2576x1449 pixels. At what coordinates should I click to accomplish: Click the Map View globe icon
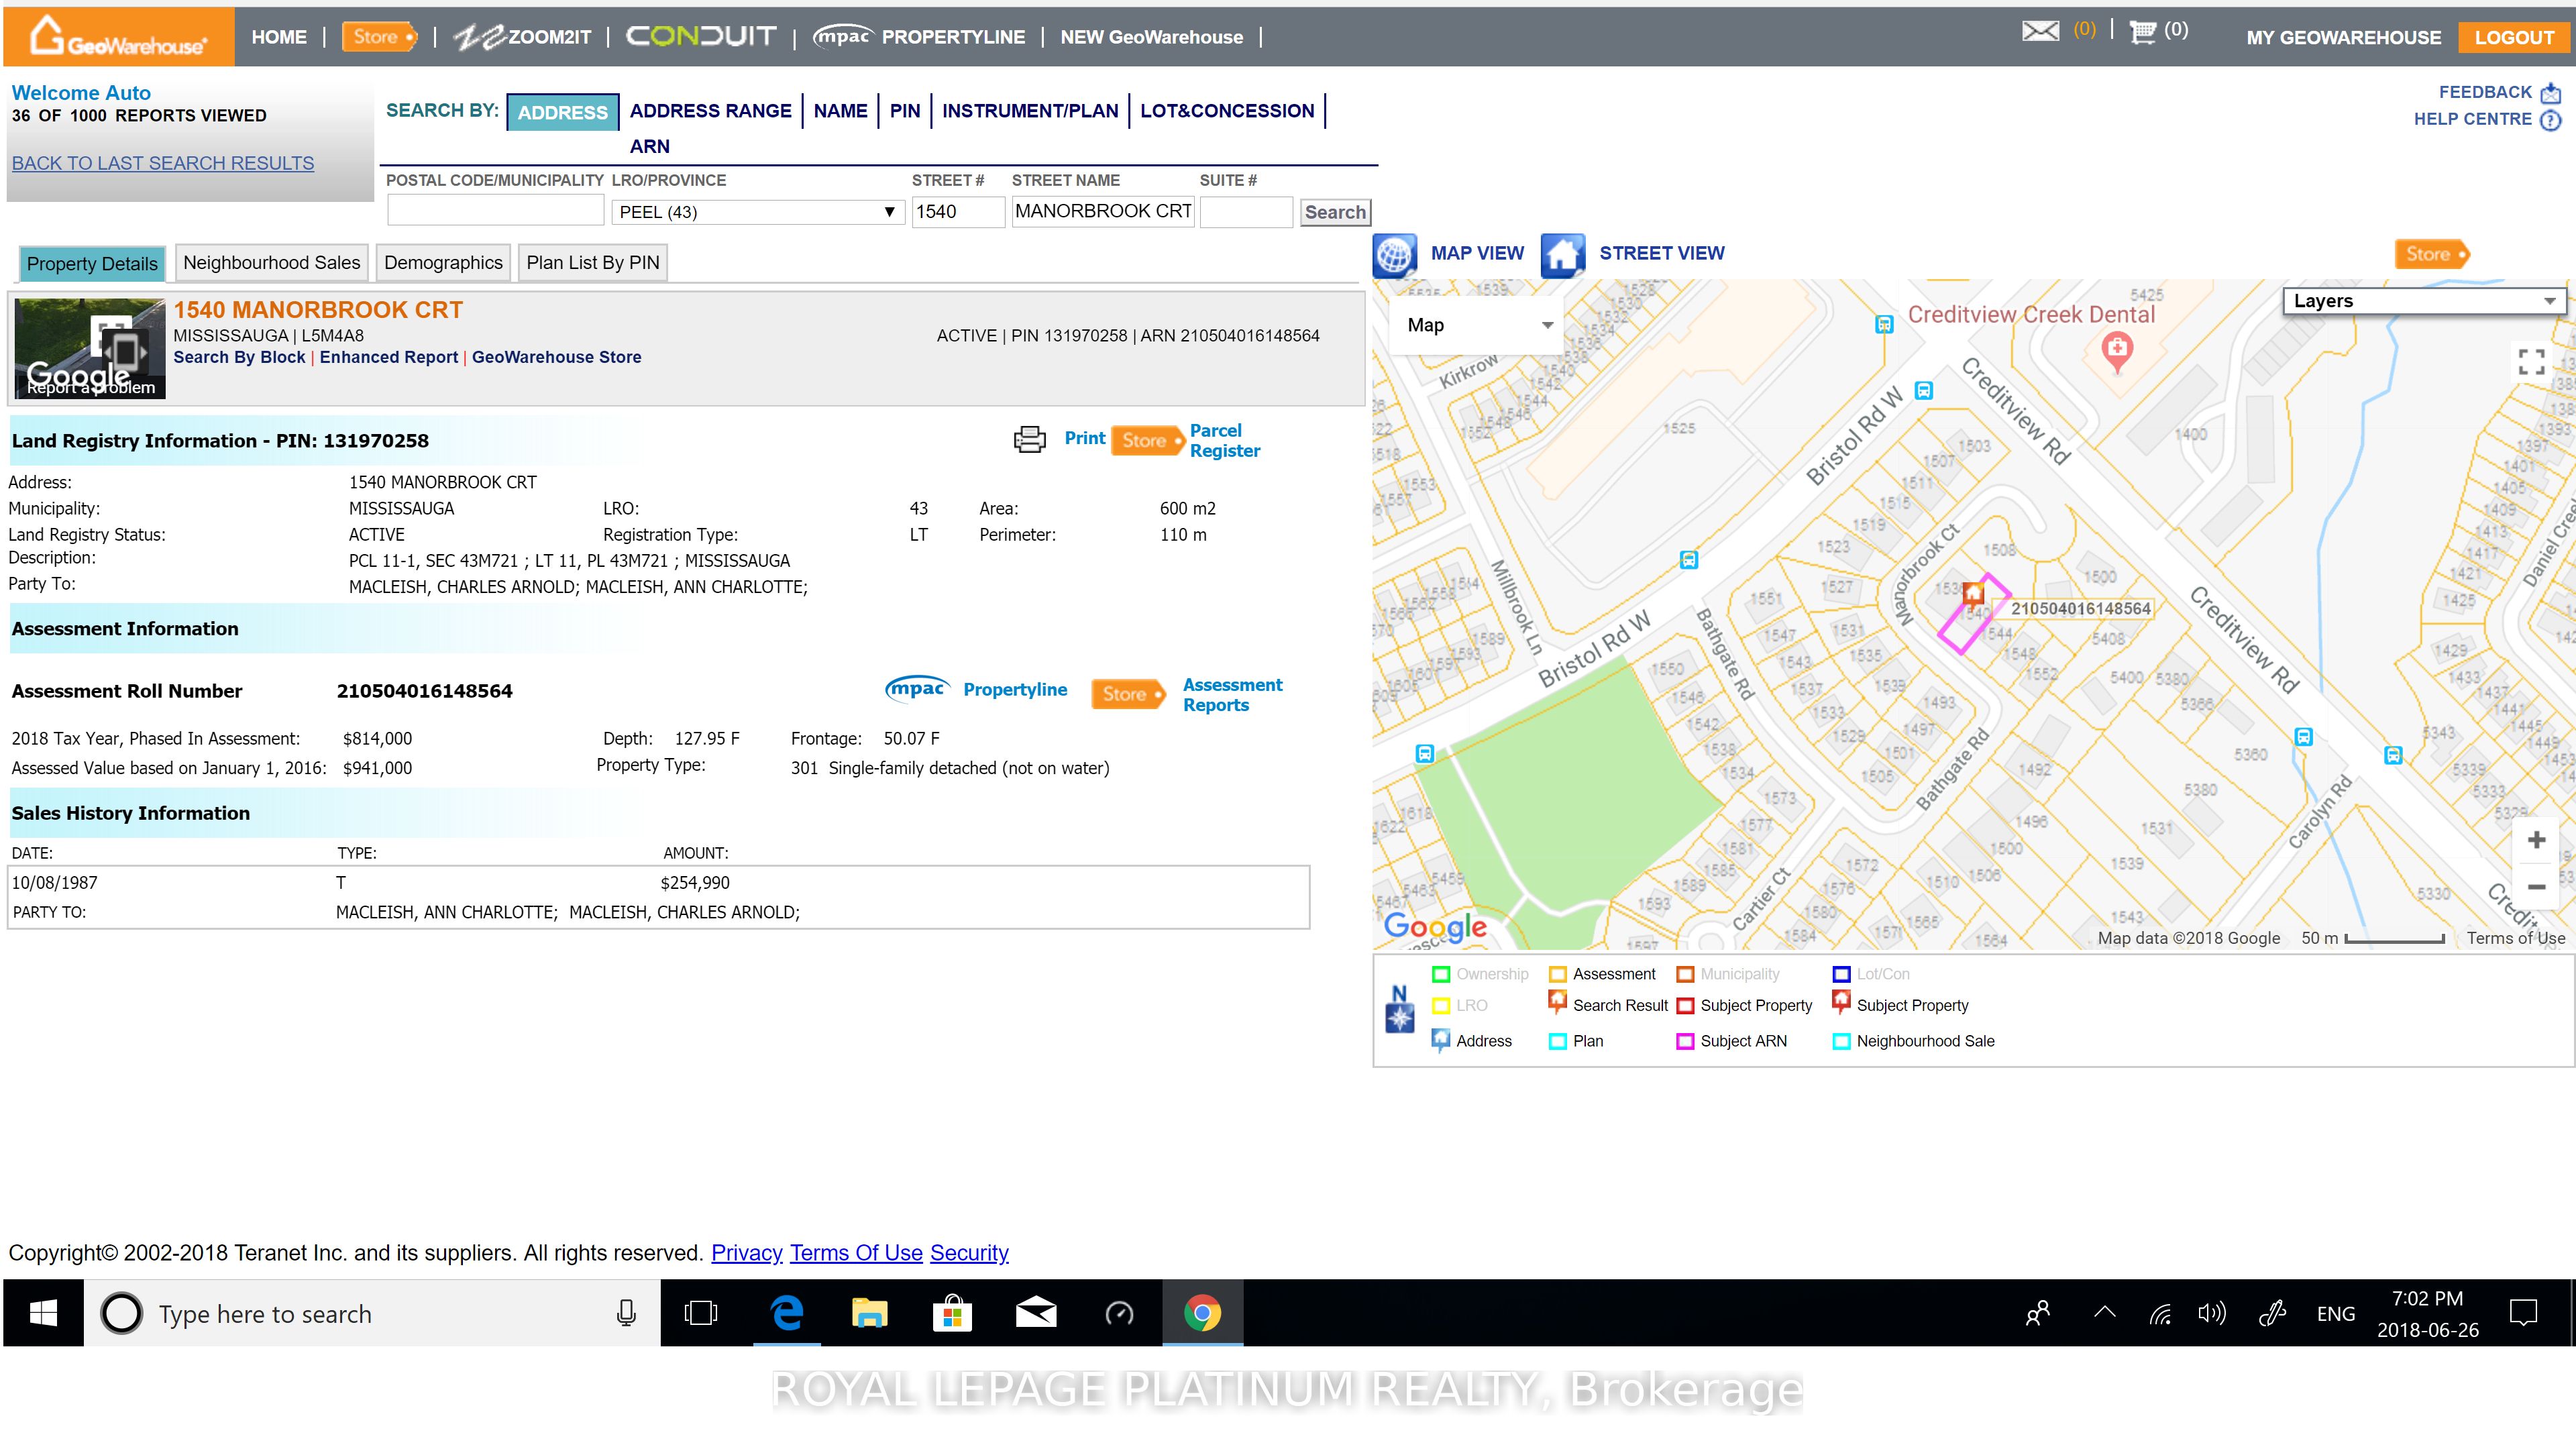[x=1394, y=255]
